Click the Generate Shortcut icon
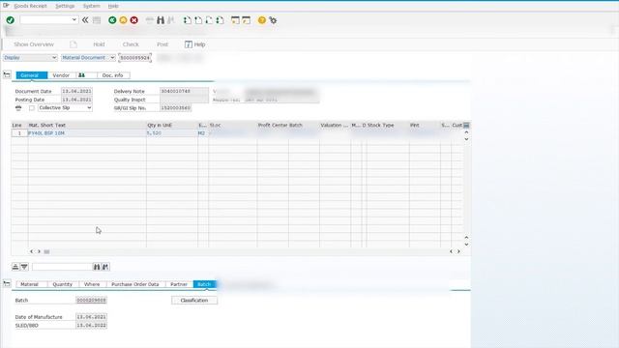This screenshot has width=619, height=348. (247, 20)
